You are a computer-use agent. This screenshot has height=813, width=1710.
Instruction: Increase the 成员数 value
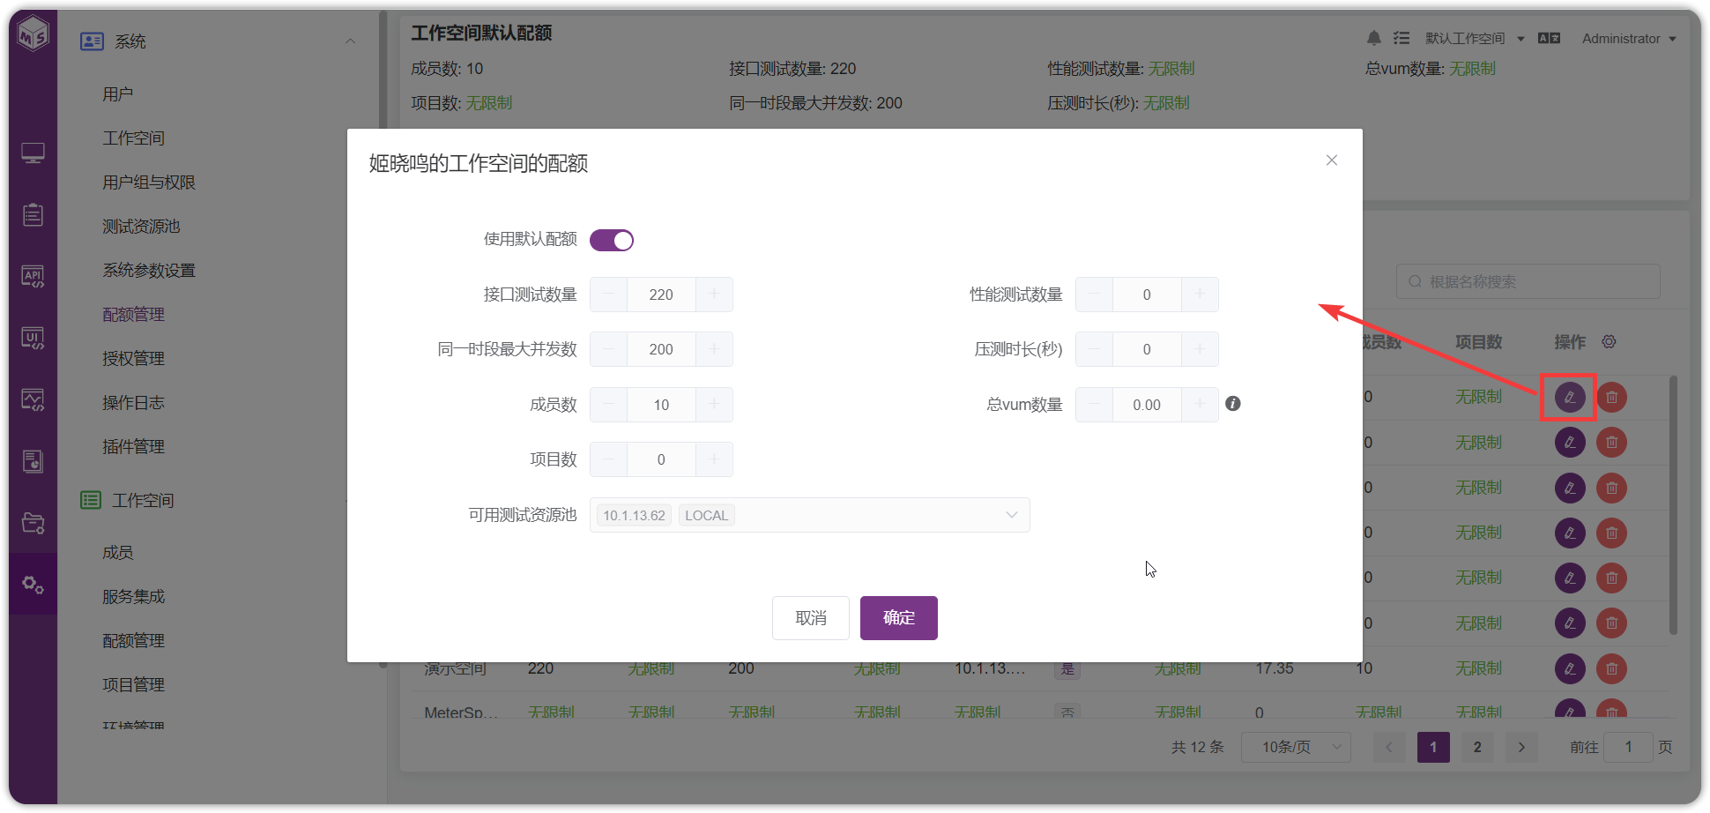click(x=714, y=405)
